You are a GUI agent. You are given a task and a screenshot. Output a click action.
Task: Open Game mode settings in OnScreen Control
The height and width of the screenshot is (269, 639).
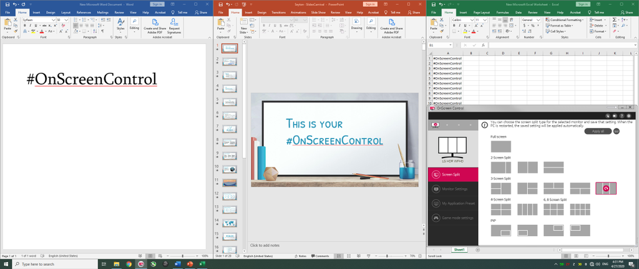coord(453,218)
